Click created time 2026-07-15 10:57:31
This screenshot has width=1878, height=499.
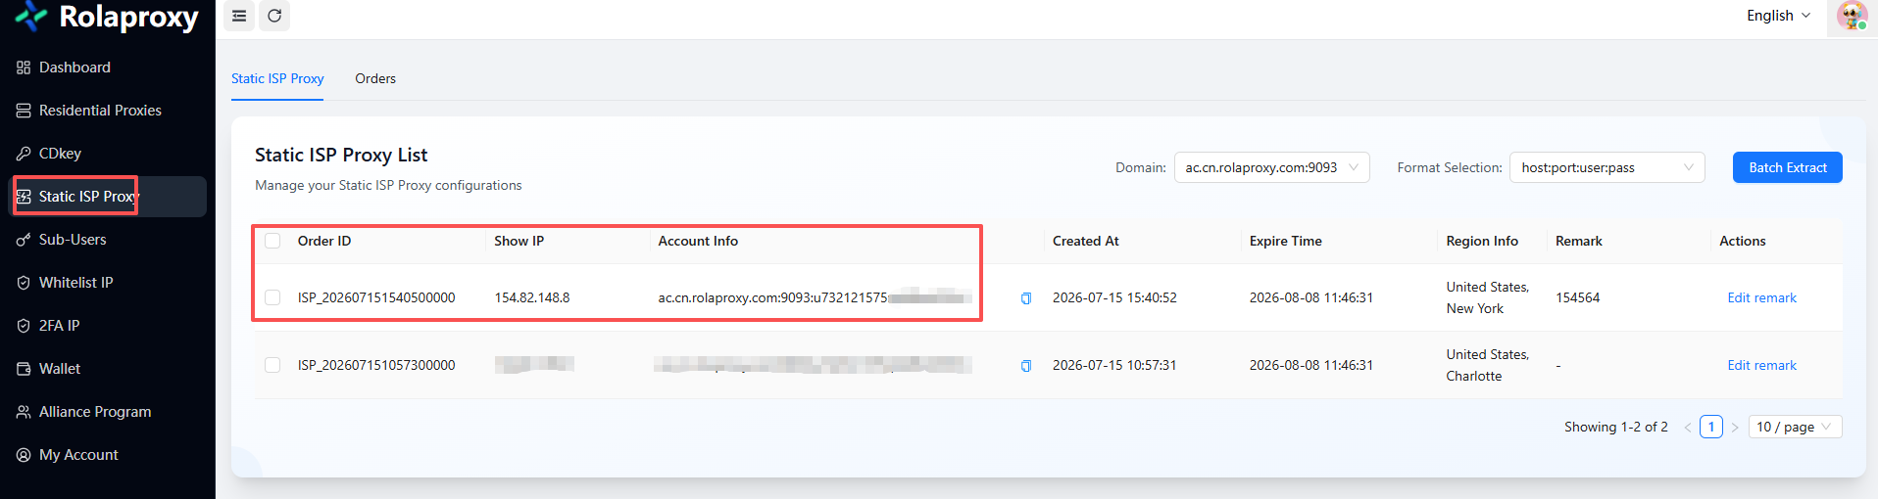[x=1114, y=365]
